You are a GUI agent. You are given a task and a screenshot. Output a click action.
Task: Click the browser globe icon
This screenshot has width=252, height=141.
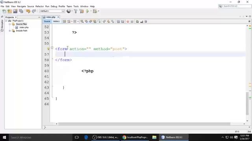[69, 11]
